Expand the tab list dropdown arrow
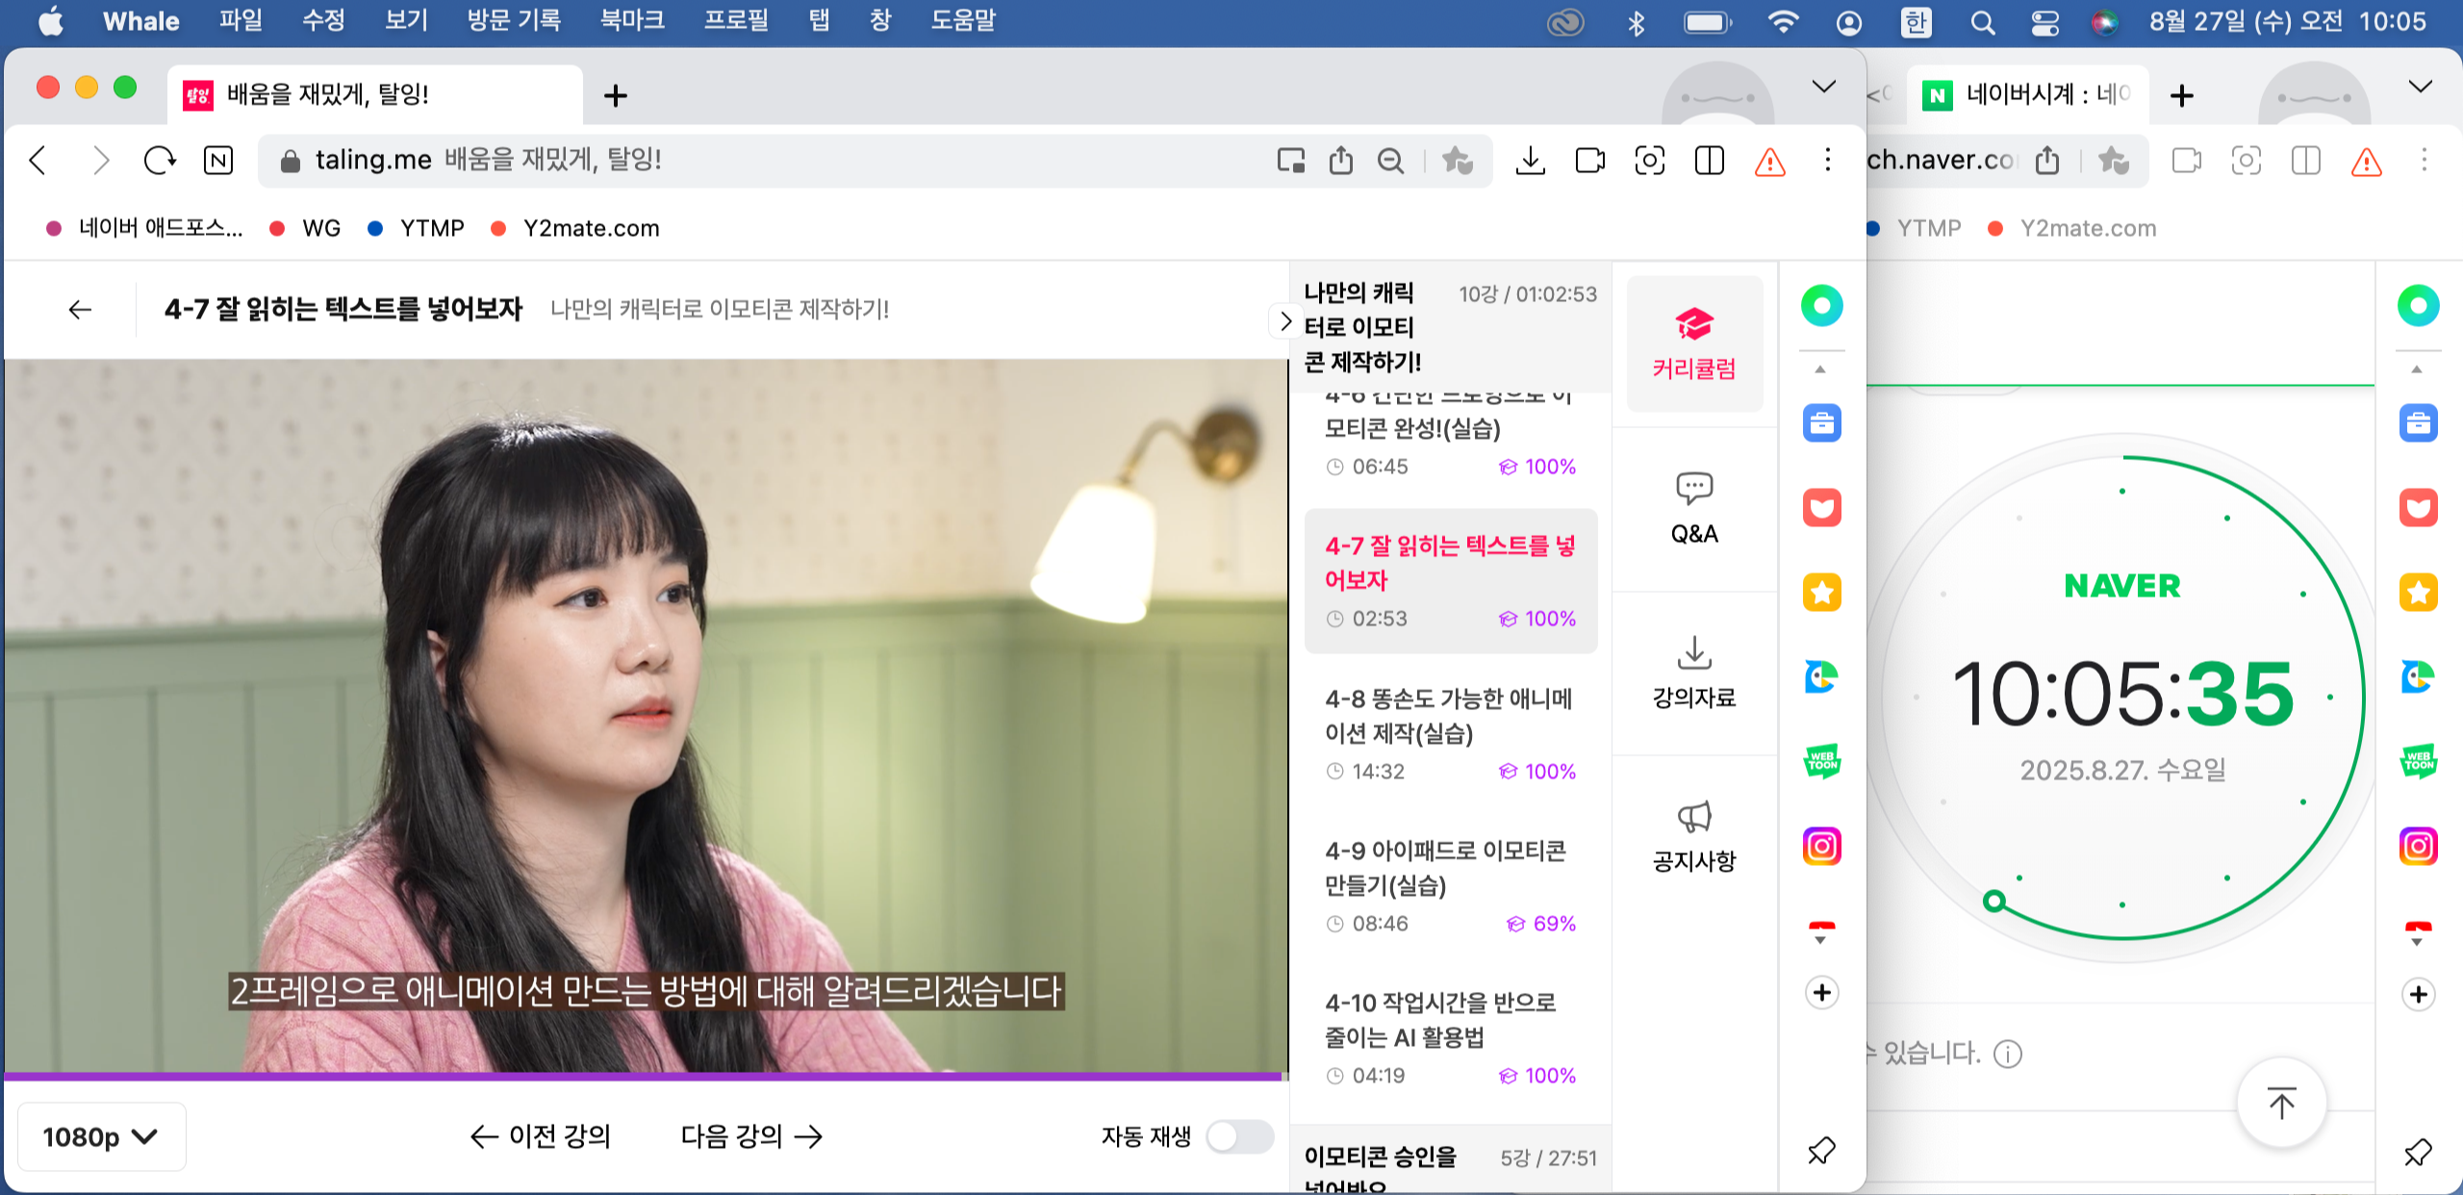Screen dimensions: 2463x1195 (1823, 87)
